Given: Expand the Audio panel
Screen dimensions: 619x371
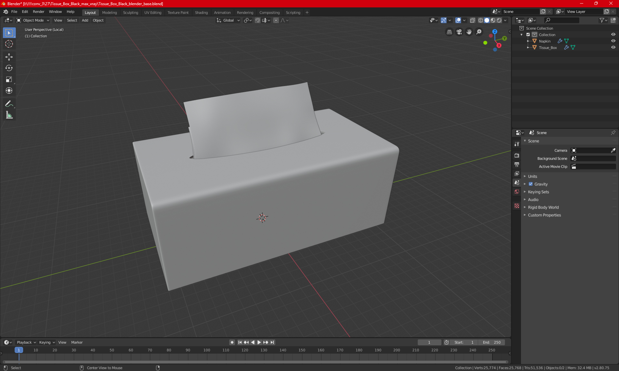Looking at the screenshot, I should click(x=533, y=200).
